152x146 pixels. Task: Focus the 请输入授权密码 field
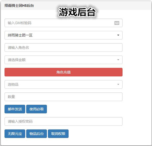click(63, 121)
